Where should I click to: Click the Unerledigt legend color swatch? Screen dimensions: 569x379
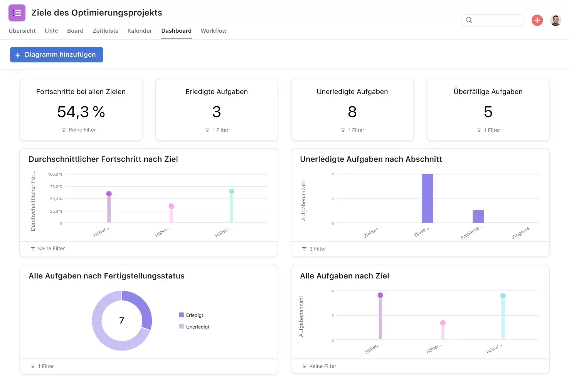click(181, 327)
